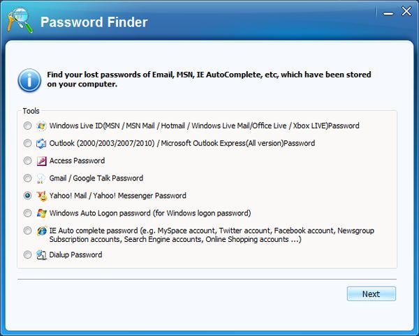Select the Dialup Password radio button
The height and width of the screenshot is (336, 419).
(x=27, y=254)
